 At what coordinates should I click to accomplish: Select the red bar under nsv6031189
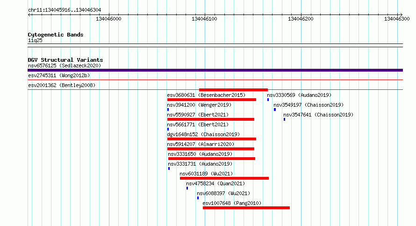click(x=224, y=178)
